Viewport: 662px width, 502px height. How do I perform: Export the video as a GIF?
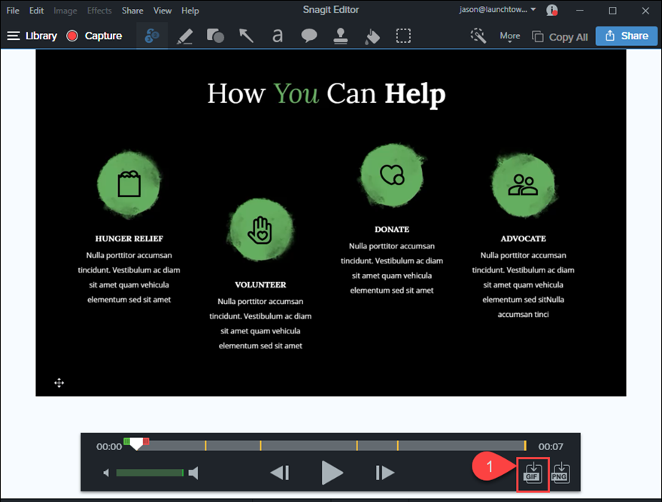533,473
